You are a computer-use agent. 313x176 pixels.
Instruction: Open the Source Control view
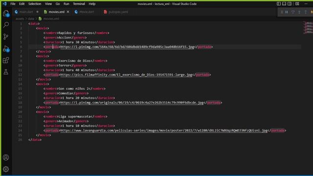(6, 37)
